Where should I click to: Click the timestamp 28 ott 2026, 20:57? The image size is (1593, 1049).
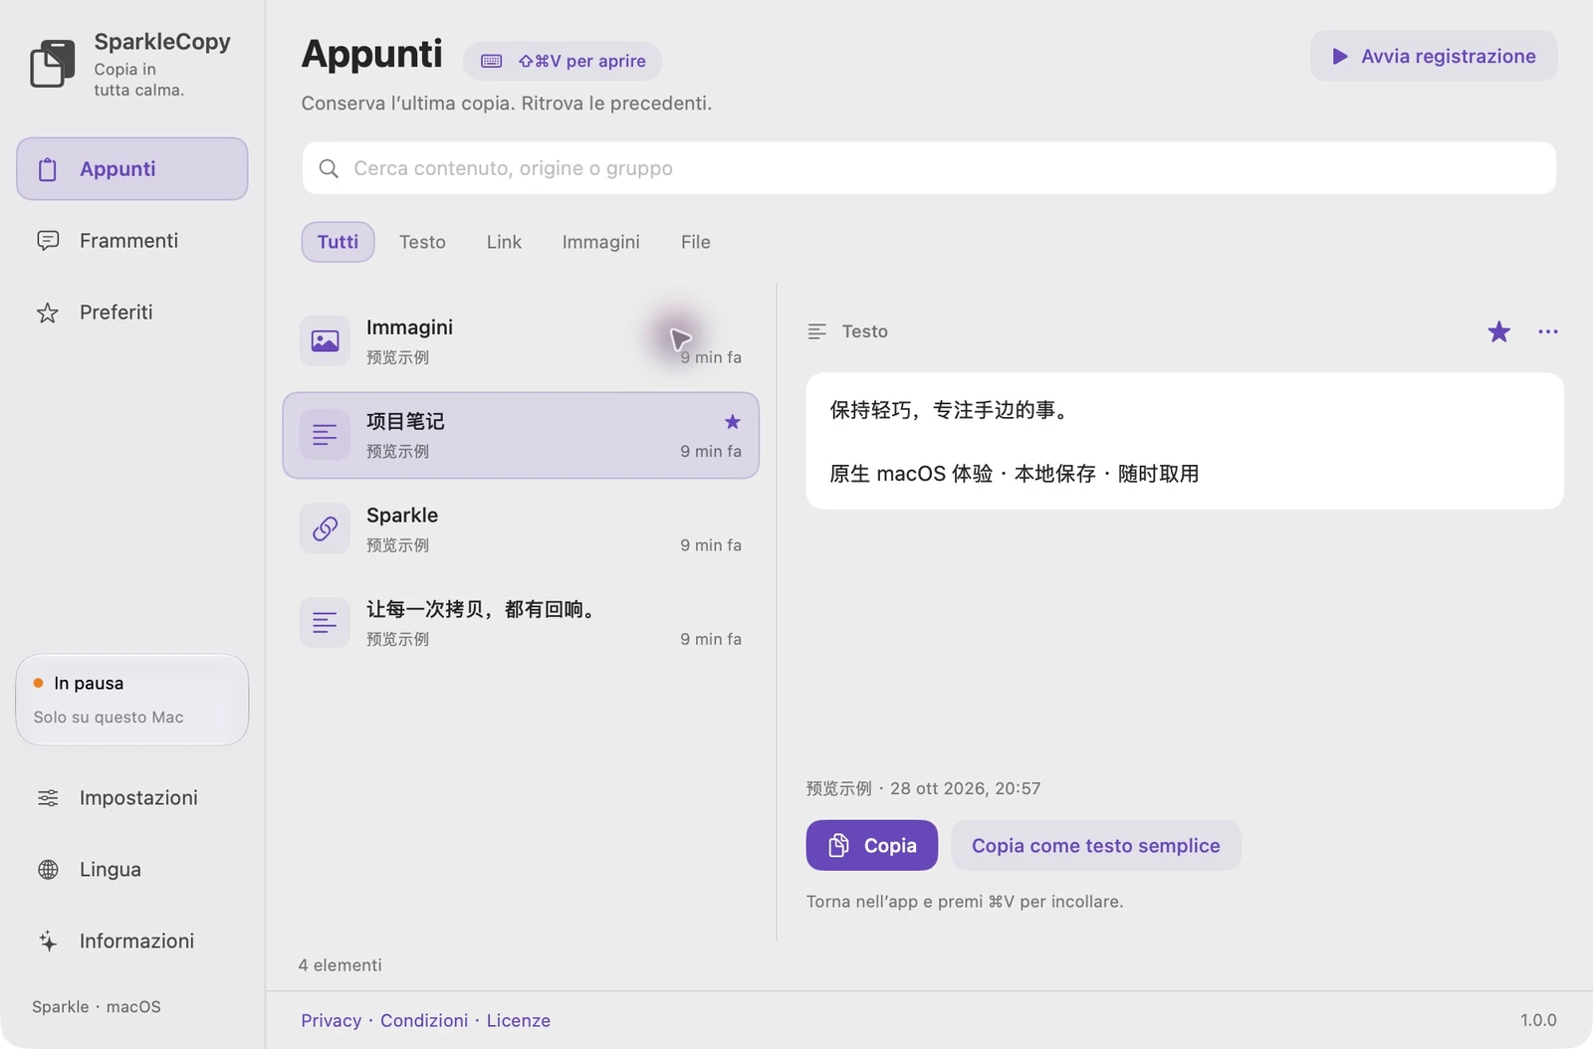click(x=966, y=788)
